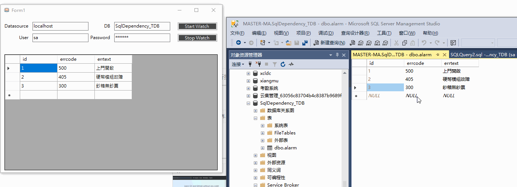
Task: Click the 硬幣模組故障 cell in SSMS grid
Action: [460, 79]
